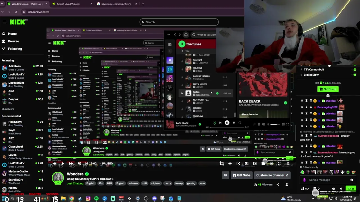The width and height of the screenshot is (360, 202).
Task: Expand Show More in Following list
Action: 8,109
